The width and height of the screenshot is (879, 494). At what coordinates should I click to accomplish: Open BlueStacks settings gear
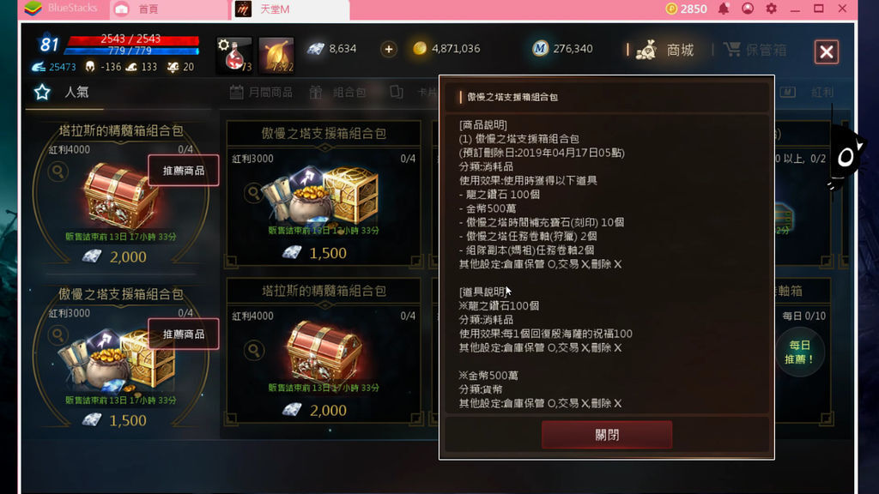pyautogui.click(x=772, y=9)
